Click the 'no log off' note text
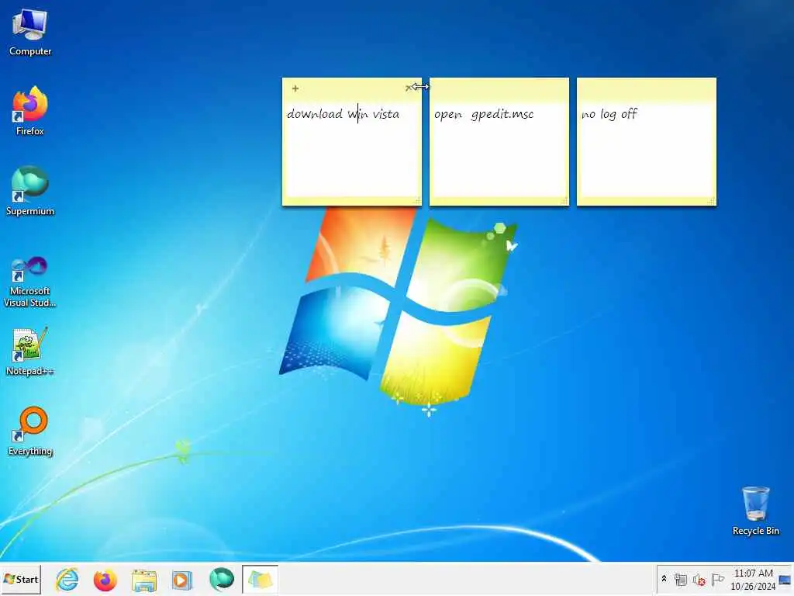Screen dimensions: 794x596 click(609, 114)
